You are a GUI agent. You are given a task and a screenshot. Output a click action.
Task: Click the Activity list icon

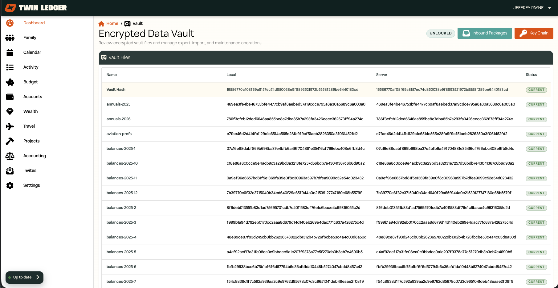click(10, 67)
